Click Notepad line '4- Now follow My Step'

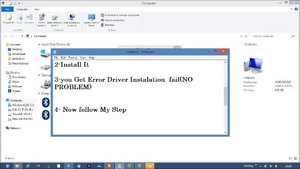[x=90, y=109]
